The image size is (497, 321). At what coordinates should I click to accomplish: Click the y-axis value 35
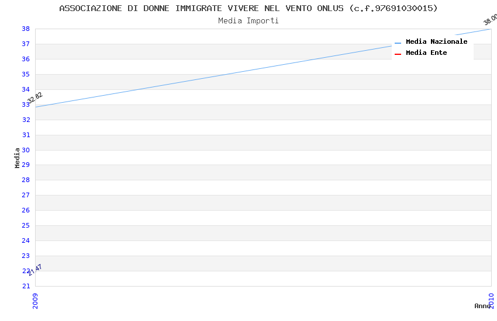[26, 74]
